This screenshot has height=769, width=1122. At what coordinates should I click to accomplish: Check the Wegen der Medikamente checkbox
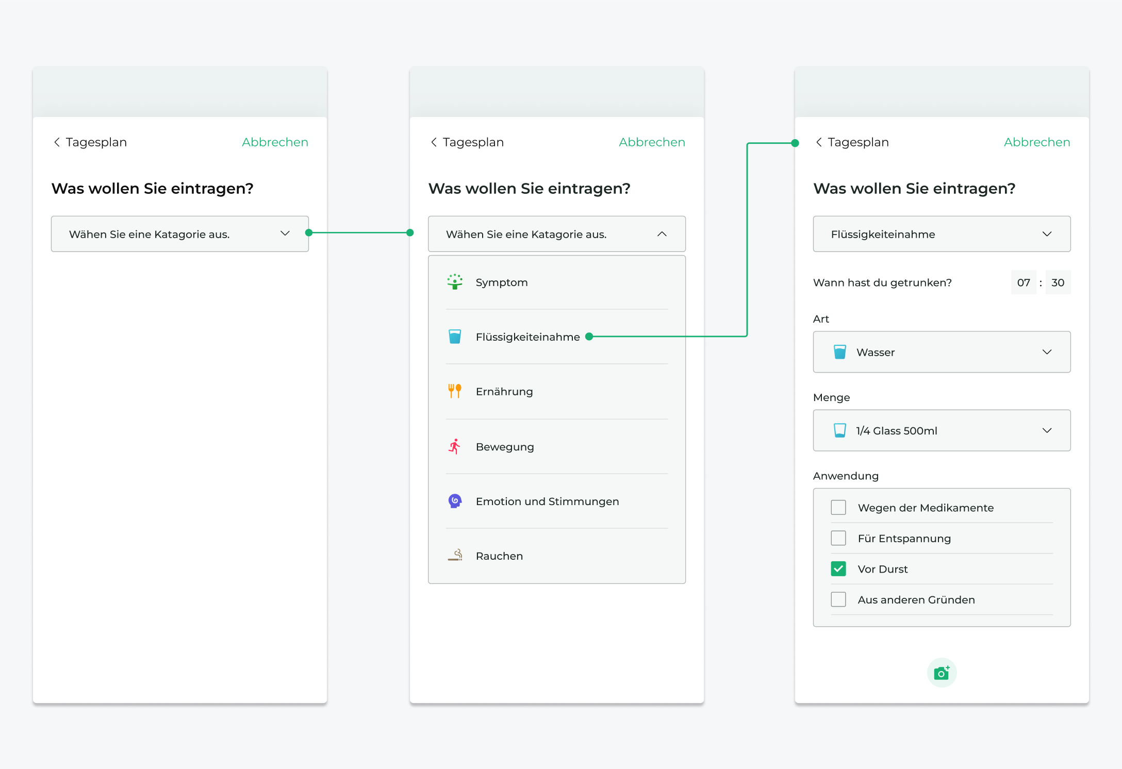point(838,508)
